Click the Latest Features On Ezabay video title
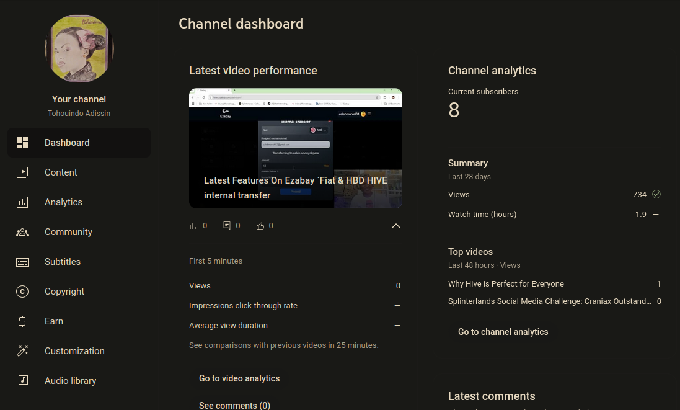This screenshot has width=680, height=410. [295, 188]
